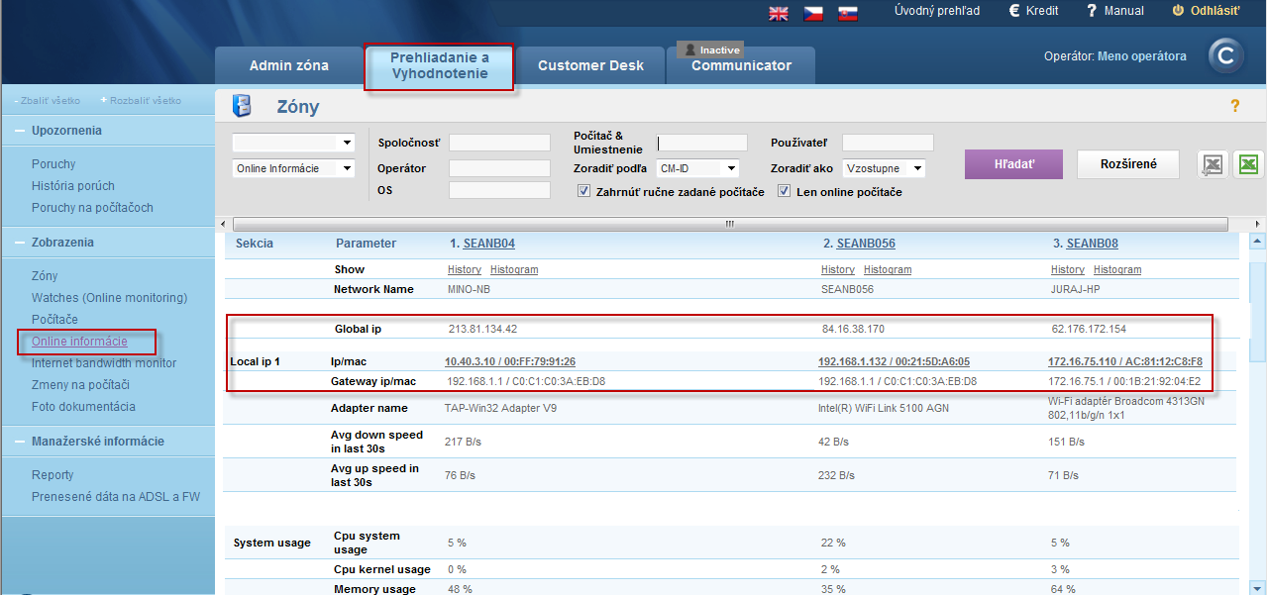Image resolution: width=1268 pixels, height=595 pixels.
Task: Open Počítače in the sidebar
Action: click(54, 320)
